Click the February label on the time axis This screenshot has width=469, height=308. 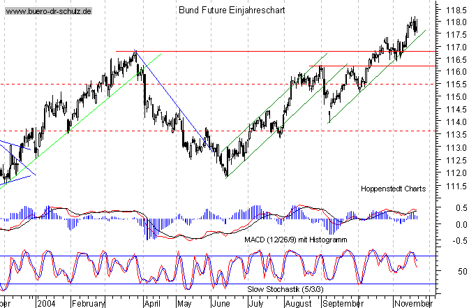pyautogui.click(x=89, y=304)
